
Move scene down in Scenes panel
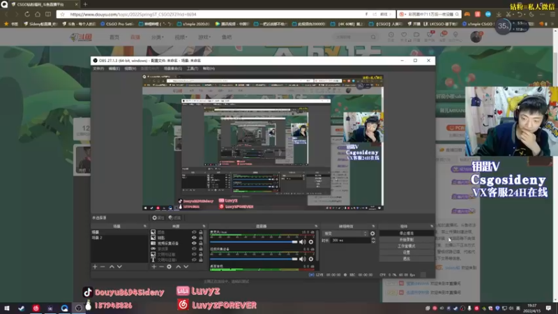119,267
